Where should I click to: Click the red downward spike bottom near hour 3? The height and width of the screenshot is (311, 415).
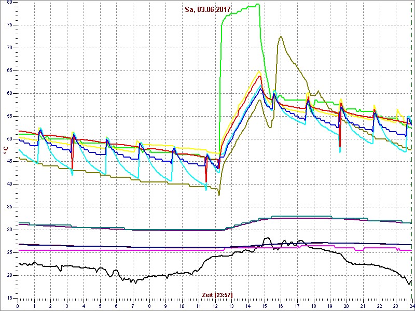pyautogui.click(x=72, y=168)
